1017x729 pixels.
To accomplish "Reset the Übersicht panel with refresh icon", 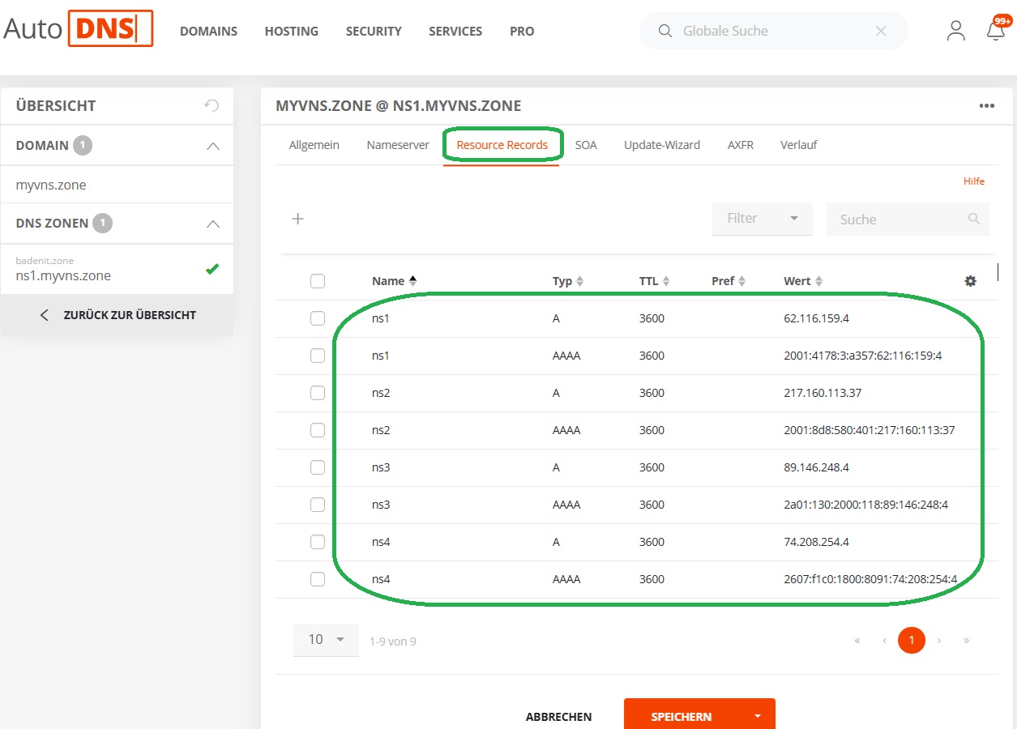I will pyautogui.click(x=212, y=105).
